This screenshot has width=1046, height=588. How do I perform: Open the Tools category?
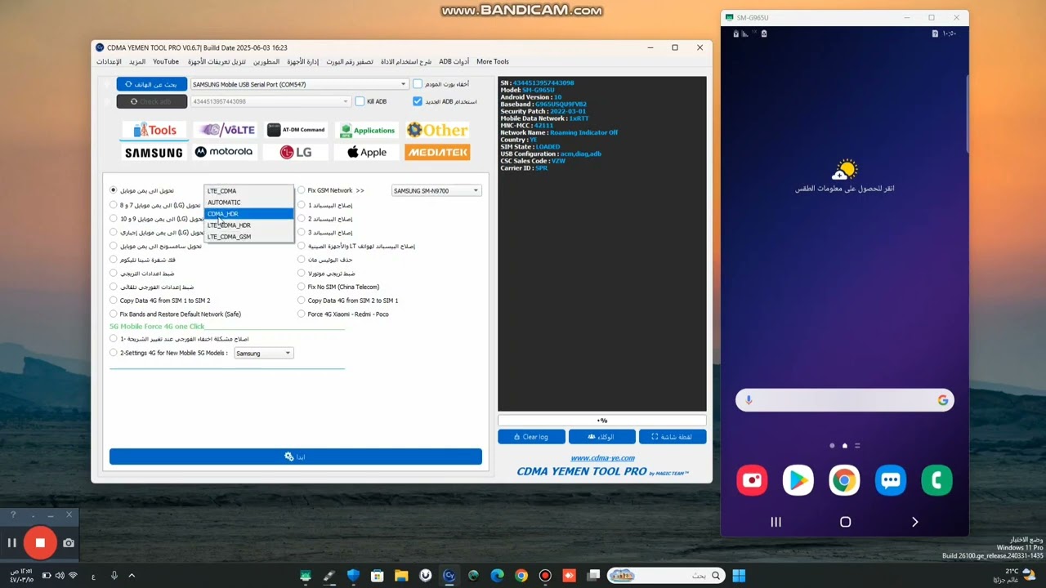pyautogui.click(x=154, y=130)
